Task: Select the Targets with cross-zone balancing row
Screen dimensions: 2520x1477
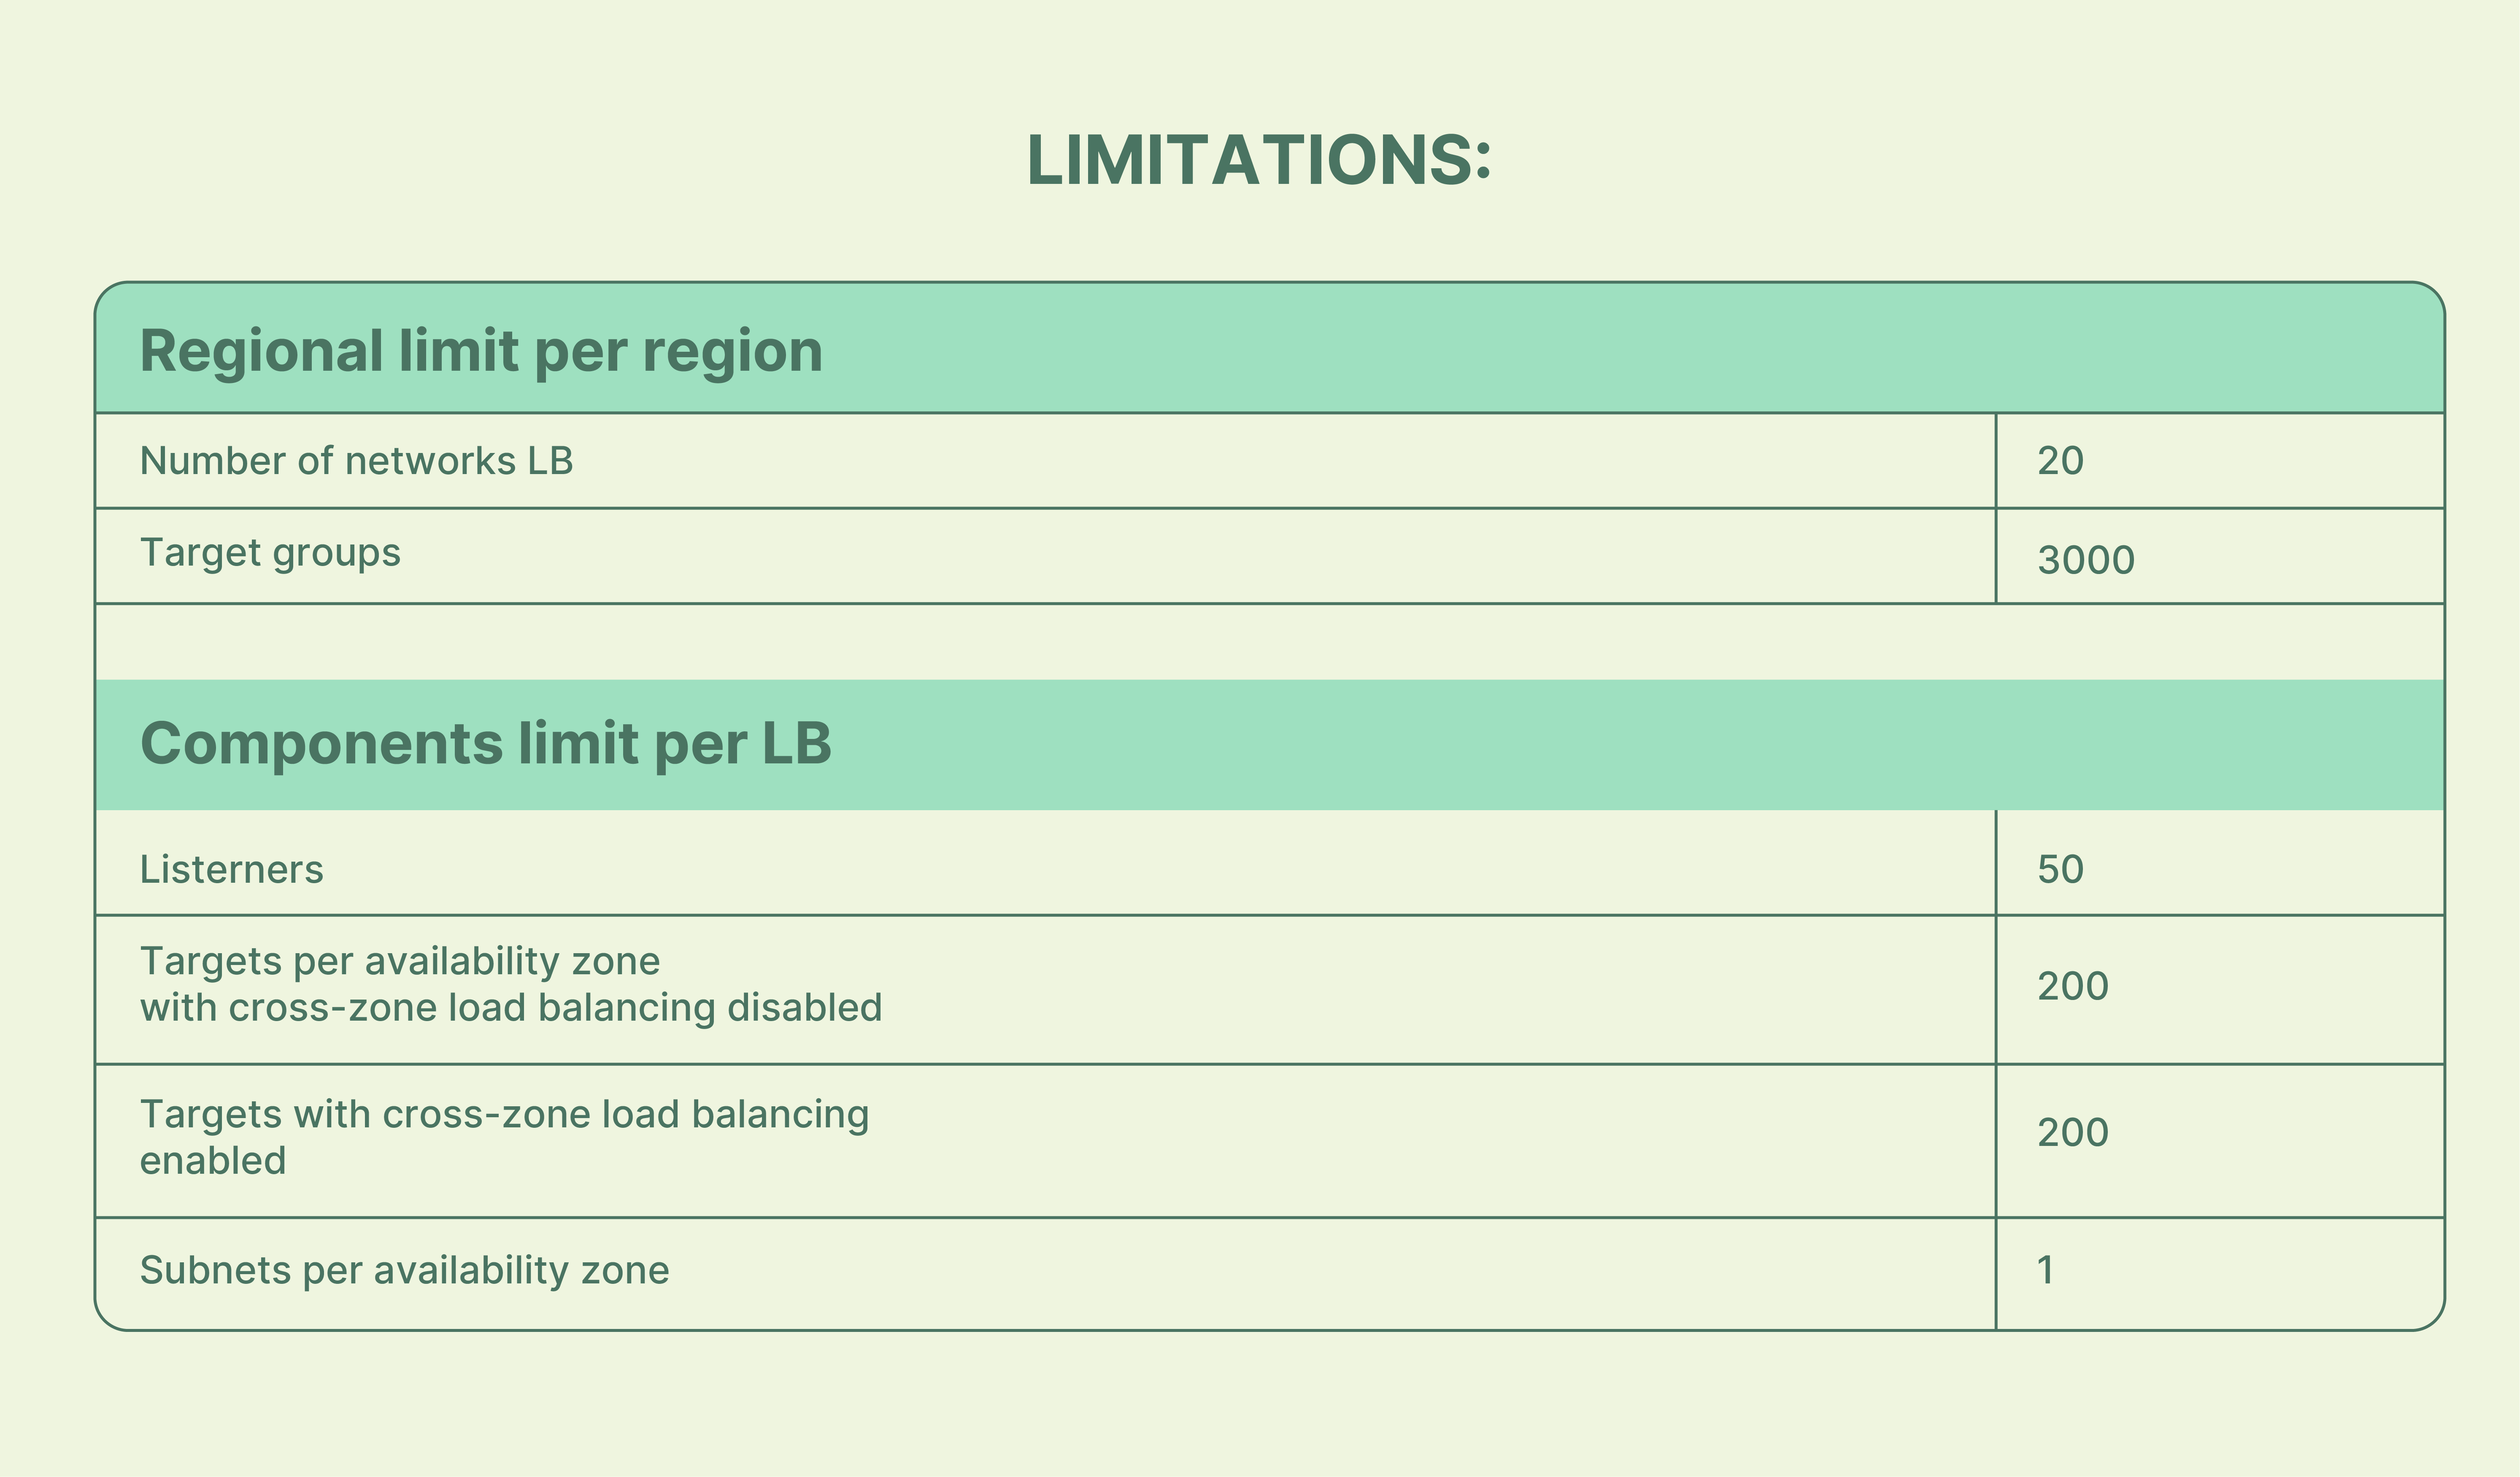Action: pyautogui.click(x=1259, y=1134)
